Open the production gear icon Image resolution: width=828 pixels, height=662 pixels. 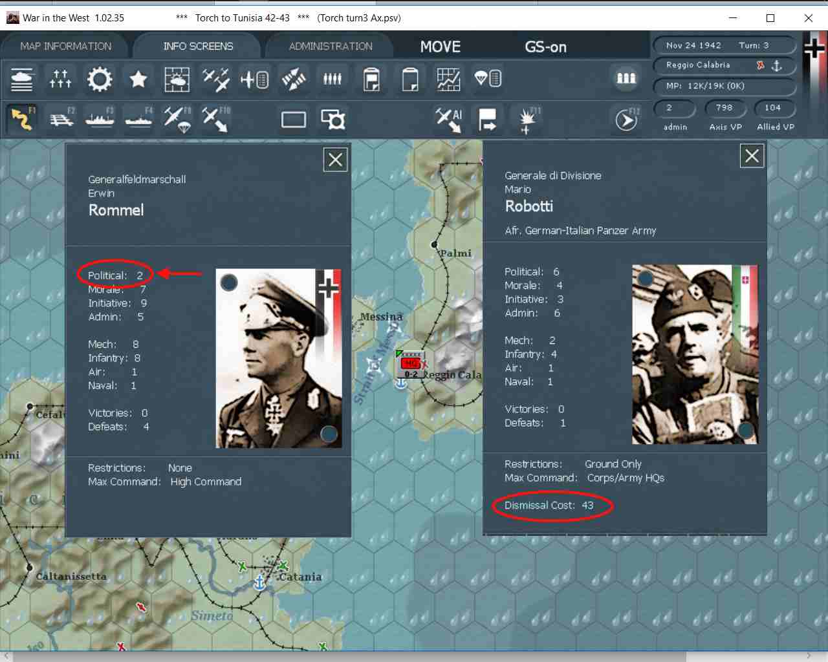coord(99,80)
